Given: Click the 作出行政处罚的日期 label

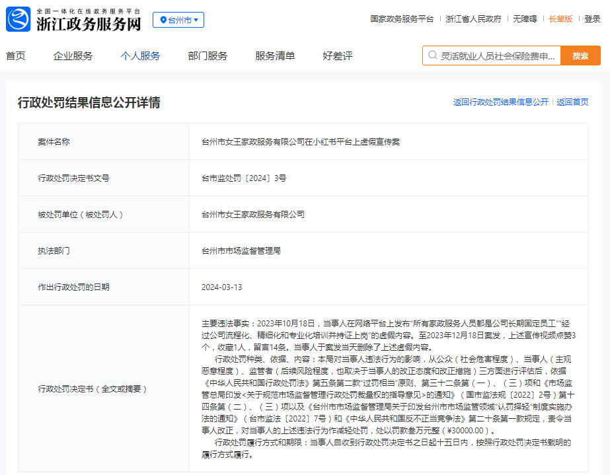Looking at the screenshot, I should tap(73, 287).
